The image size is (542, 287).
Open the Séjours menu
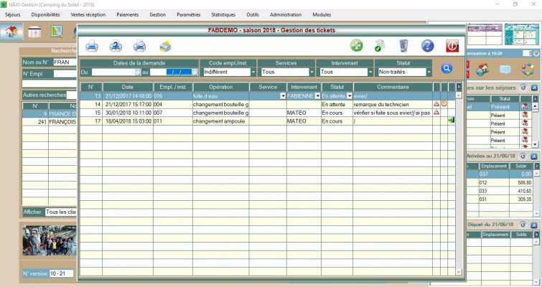(x=13, y=14)
